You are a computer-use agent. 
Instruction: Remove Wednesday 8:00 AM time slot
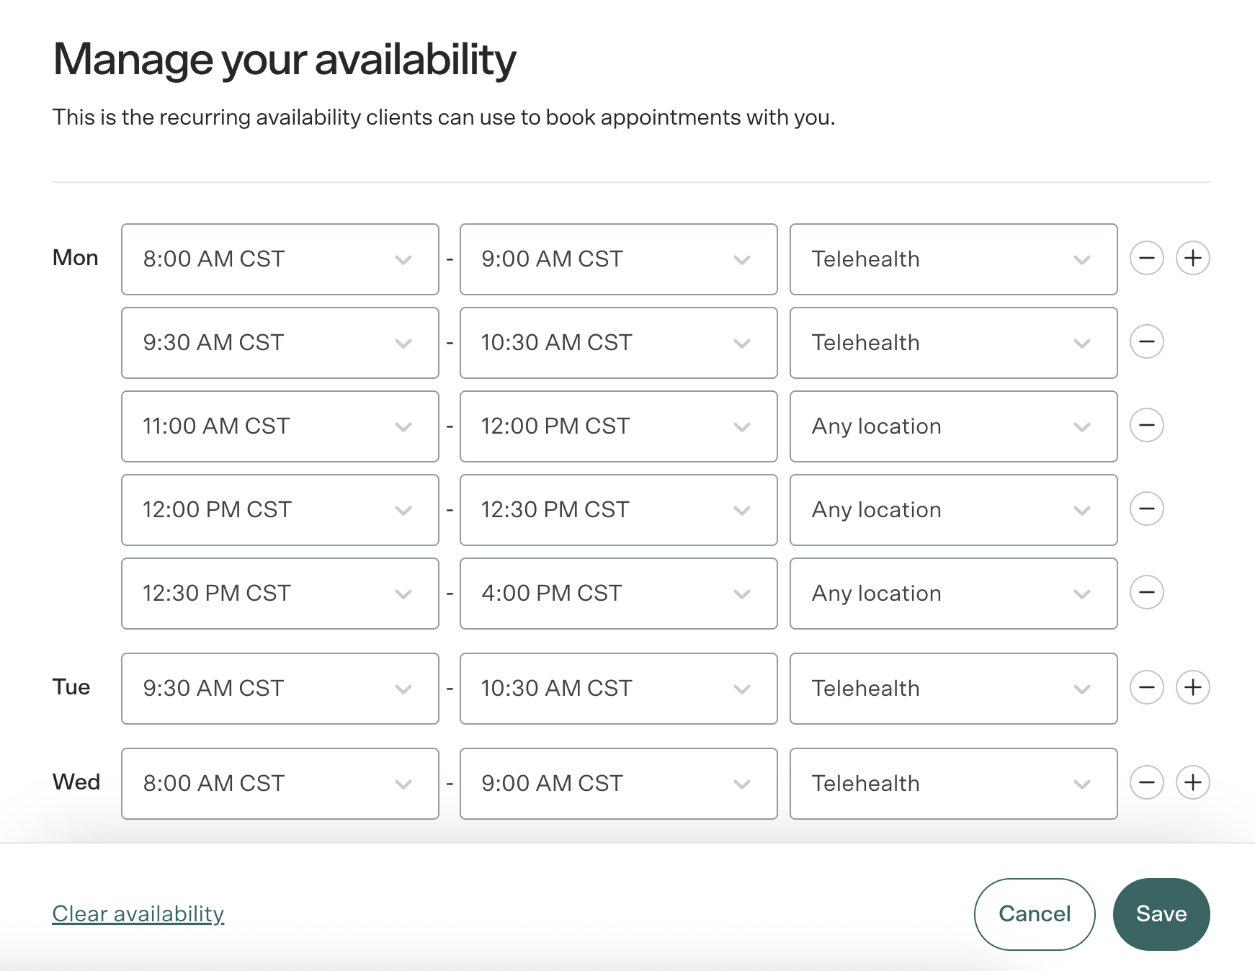coord(1146,782)
